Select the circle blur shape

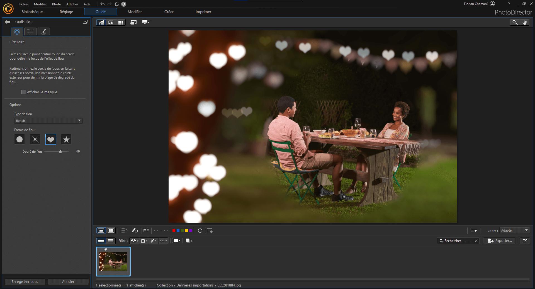tap(20, 139)
